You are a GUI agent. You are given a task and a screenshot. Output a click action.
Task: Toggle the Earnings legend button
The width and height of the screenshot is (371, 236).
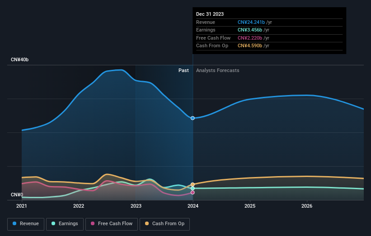[x=65, y=224]
